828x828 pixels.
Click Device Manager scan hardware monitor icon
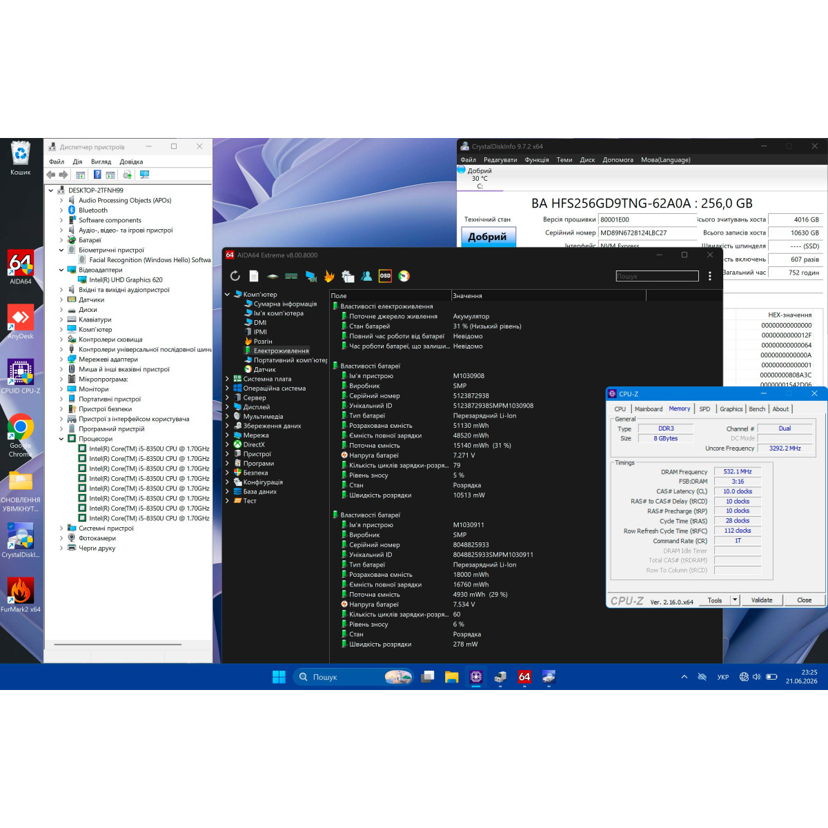(x=144, y=175)
